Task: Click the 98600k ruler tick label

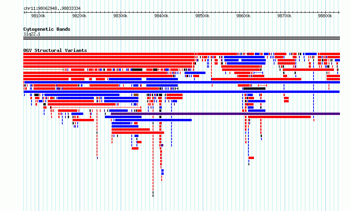Action: (x=243, y=16)
